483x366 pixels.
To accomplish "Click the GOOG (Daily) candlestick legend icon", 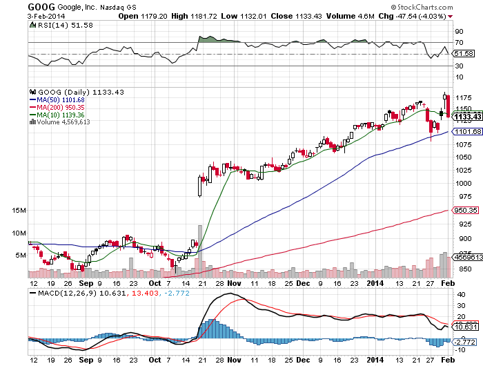I will pos(32,92).
